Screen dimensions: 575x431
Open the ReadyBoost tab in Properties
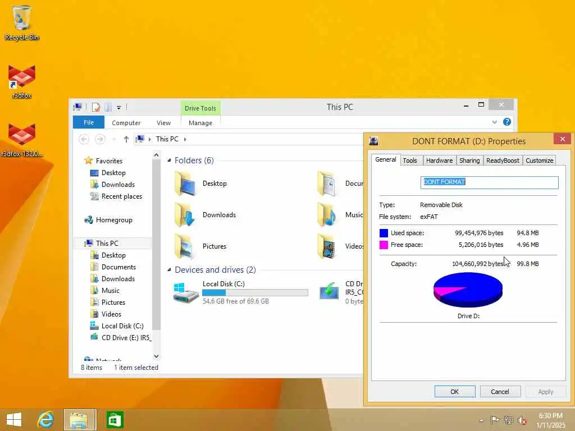(503, 161)
